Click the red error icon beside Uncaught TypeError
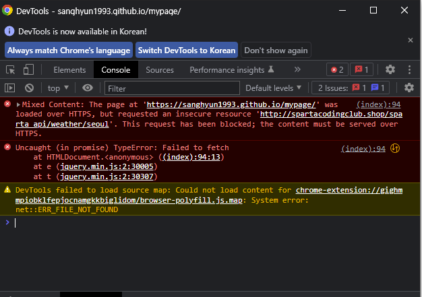The image size is (422, 297). point(7,147)
